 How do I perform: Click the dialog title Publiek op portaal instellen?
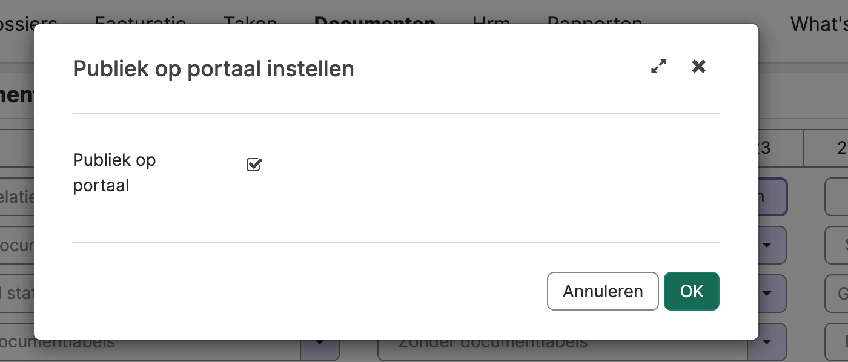[x=213, y=69]
